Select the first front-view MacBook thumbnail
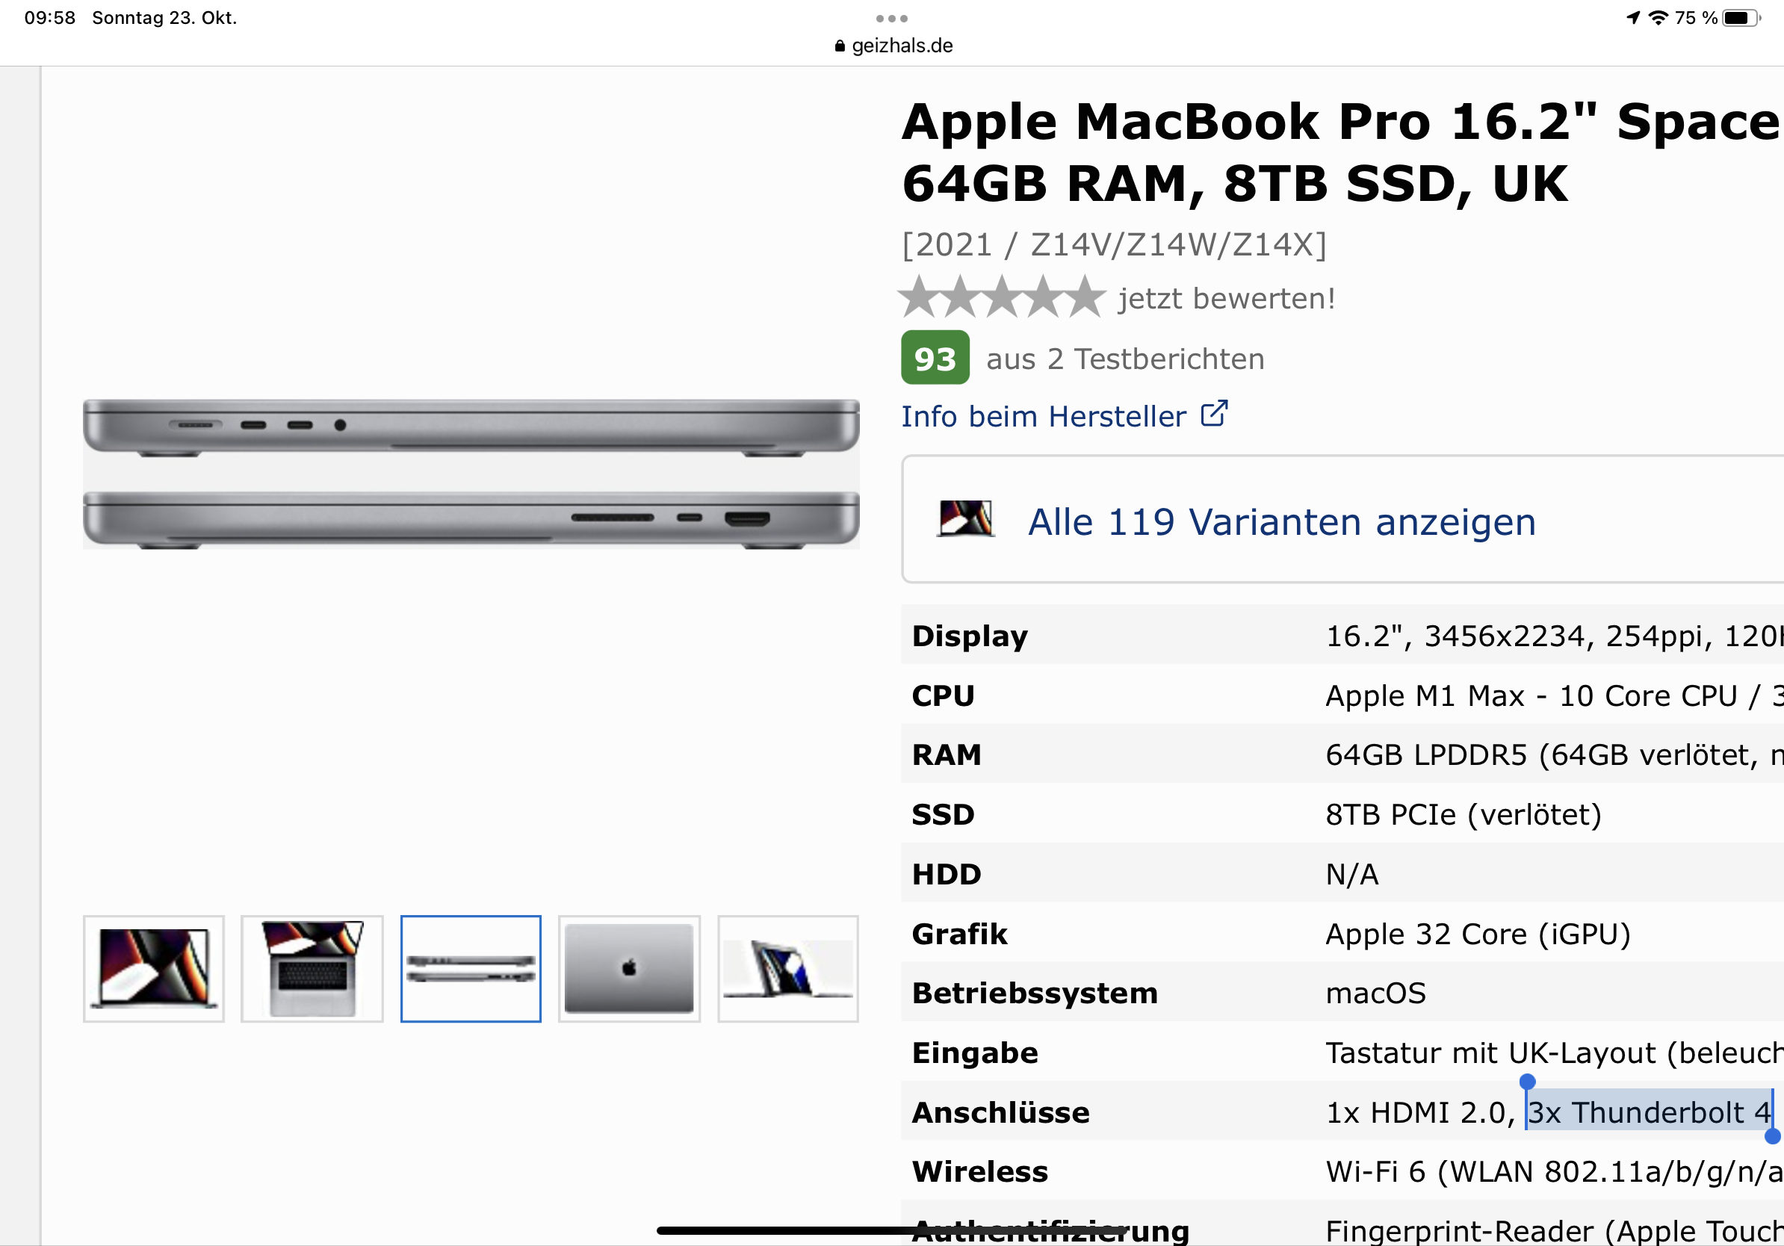The image size is (1784, 1246). [x=154, y=969]
